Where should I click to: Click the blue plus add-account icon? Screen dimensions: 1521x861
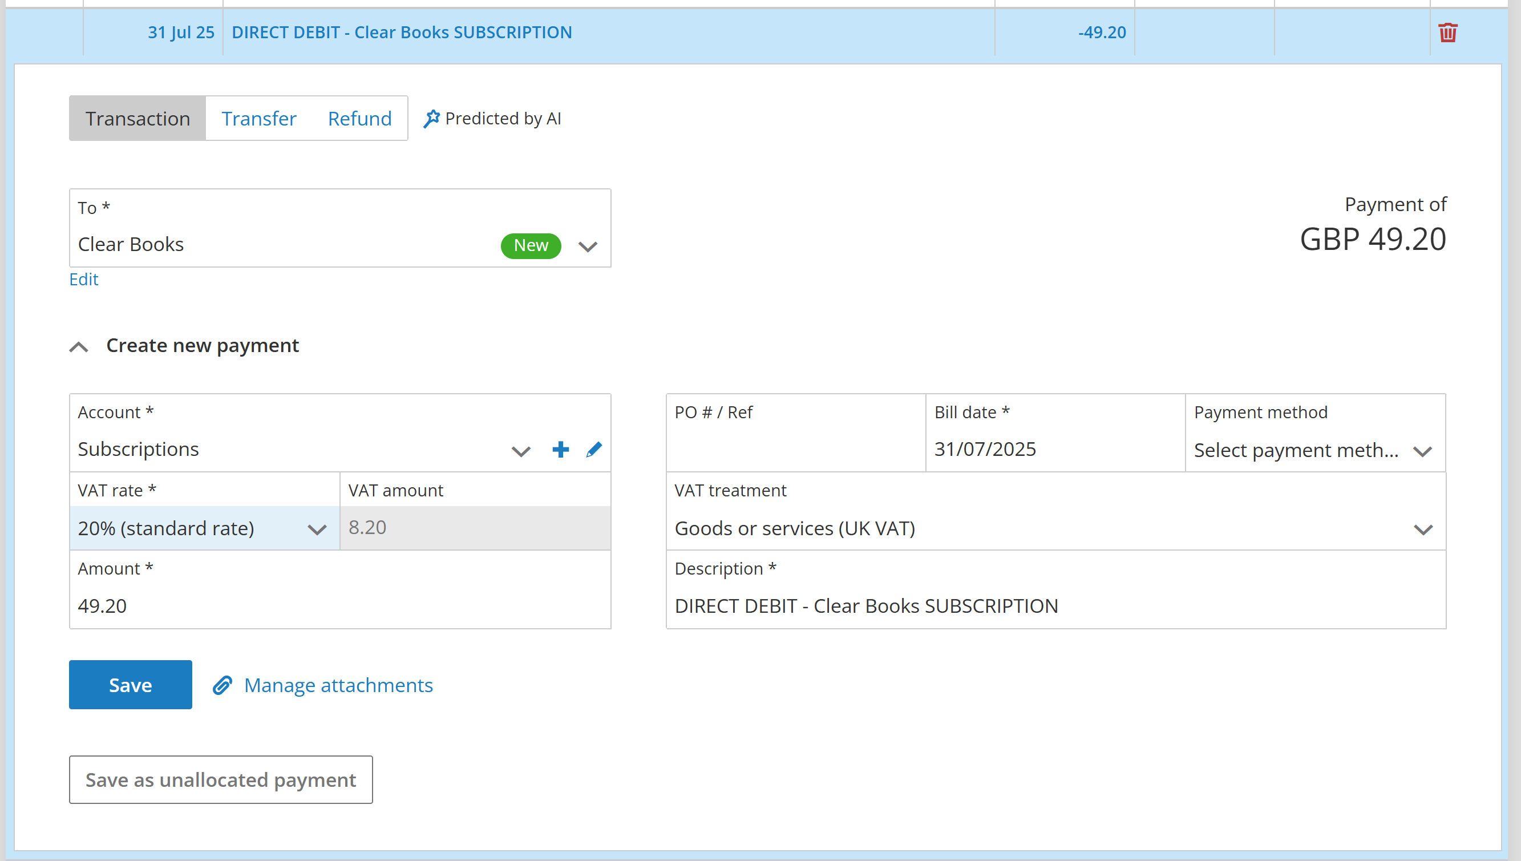(560, 450)
